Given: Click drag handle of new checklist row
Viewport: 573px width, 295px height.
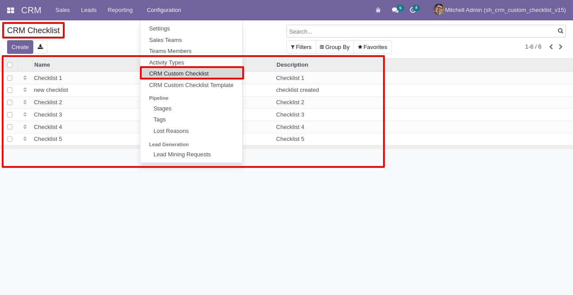Looking at the screenshot, I should point(25,90).
